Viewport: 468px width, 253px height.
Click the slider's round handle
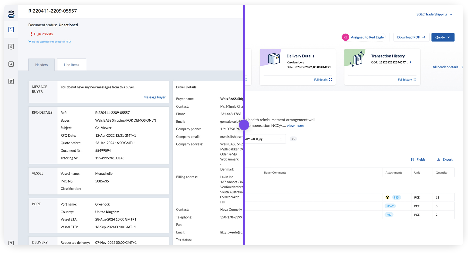pyautogui.click(x=244, y=125)
